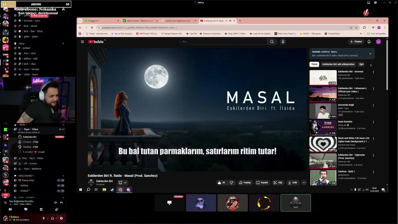
Task: Click the YouTube search magnifier button
Action: point(272,42)
